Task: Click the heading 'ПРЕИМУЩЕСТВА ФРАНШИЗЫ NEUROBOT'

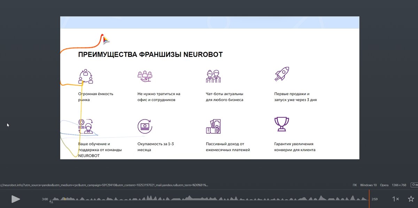Action: click(x=150, y=55)
